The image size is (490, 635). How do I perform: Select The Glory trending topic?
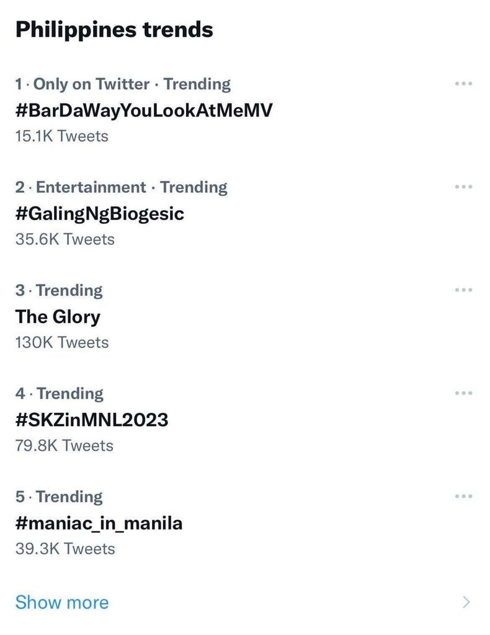[58, 317]
